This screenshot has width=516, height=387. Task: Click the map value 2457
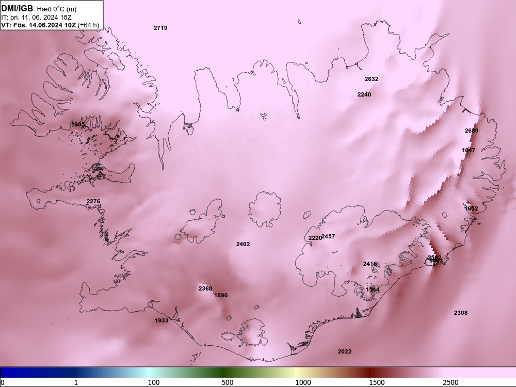coord(328,236)
